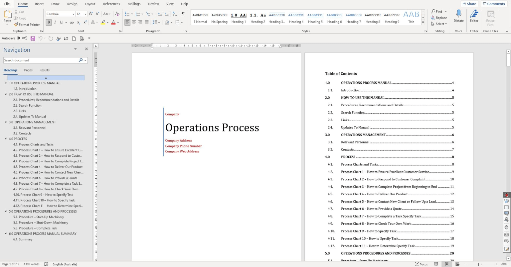The height and width of the screenshot is (267, 511).
Task: Increase indent of paragraph
Action: [x=167, y=14]
